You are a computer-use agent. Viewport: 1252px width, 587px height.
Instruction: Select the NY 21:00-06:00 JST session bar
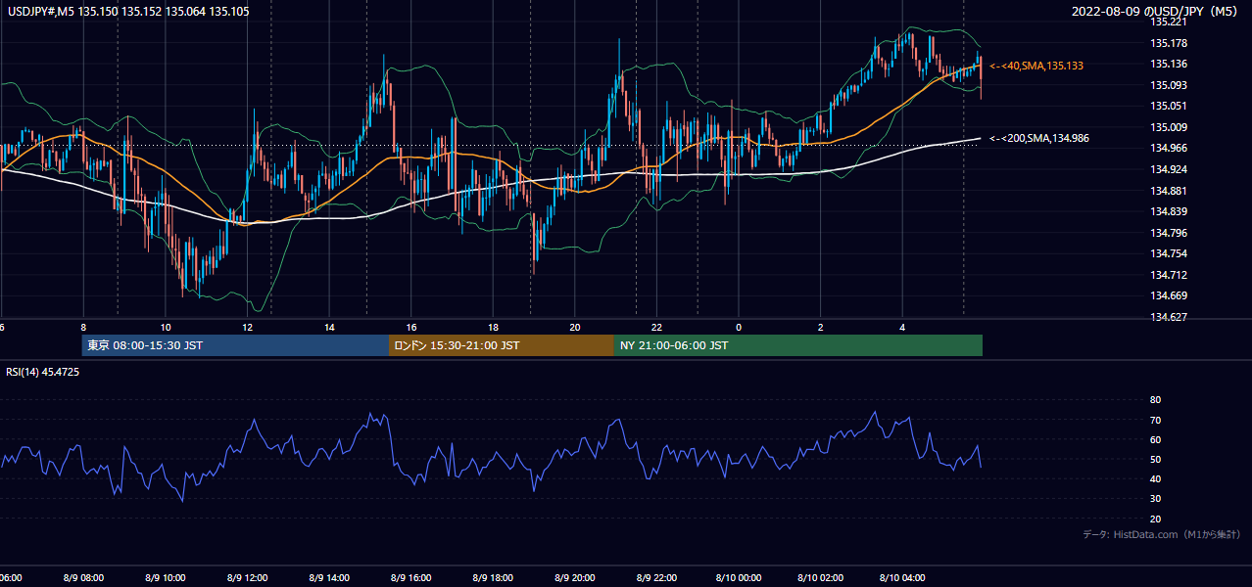(x=798, y=345)
